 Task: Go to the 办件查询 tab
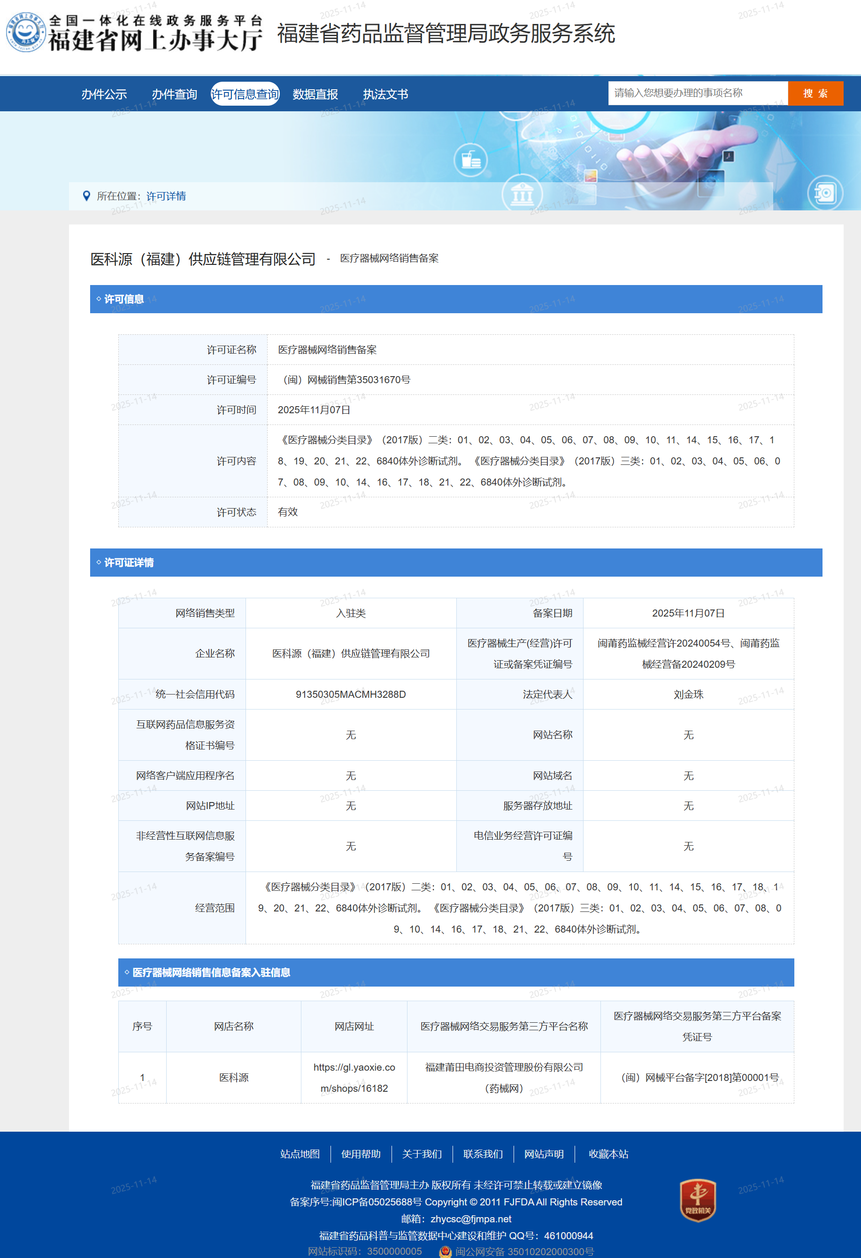(174, 94)
